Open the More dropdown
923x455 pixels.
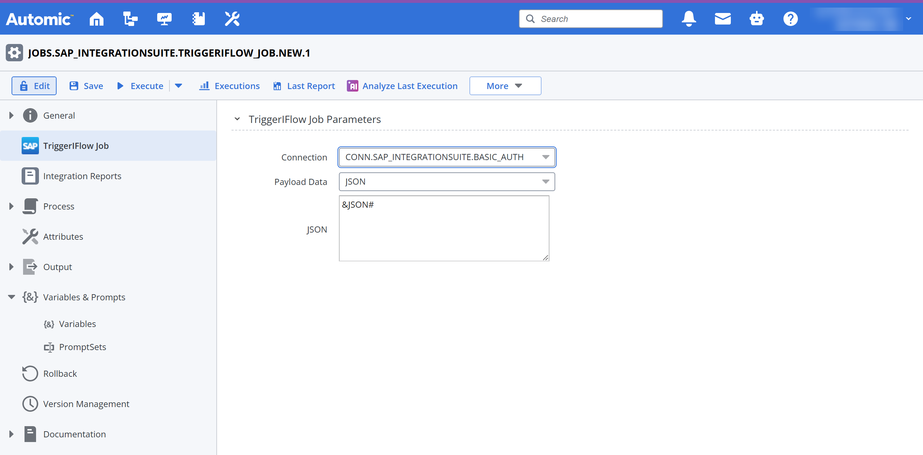505,86
